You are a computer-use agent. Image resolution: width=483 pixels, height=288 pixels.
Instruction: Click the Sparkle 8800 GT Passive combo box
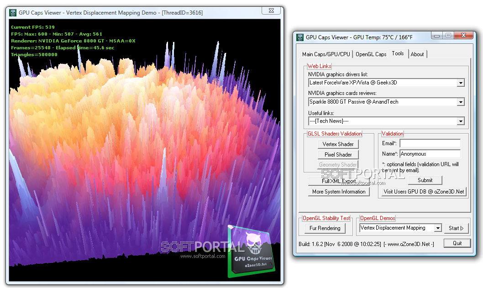coord(386,102)
